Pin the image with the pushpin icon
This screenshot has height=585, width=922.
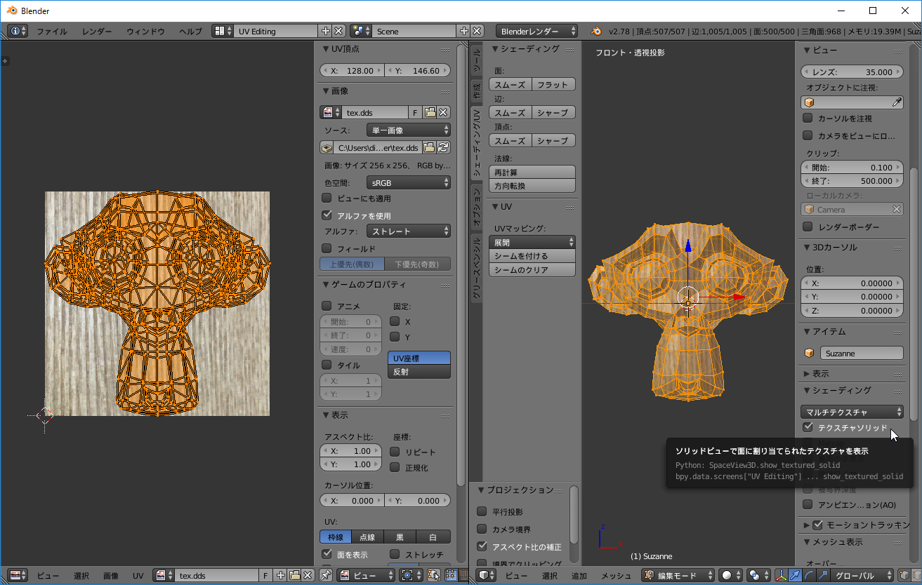[x=326, y=575]
